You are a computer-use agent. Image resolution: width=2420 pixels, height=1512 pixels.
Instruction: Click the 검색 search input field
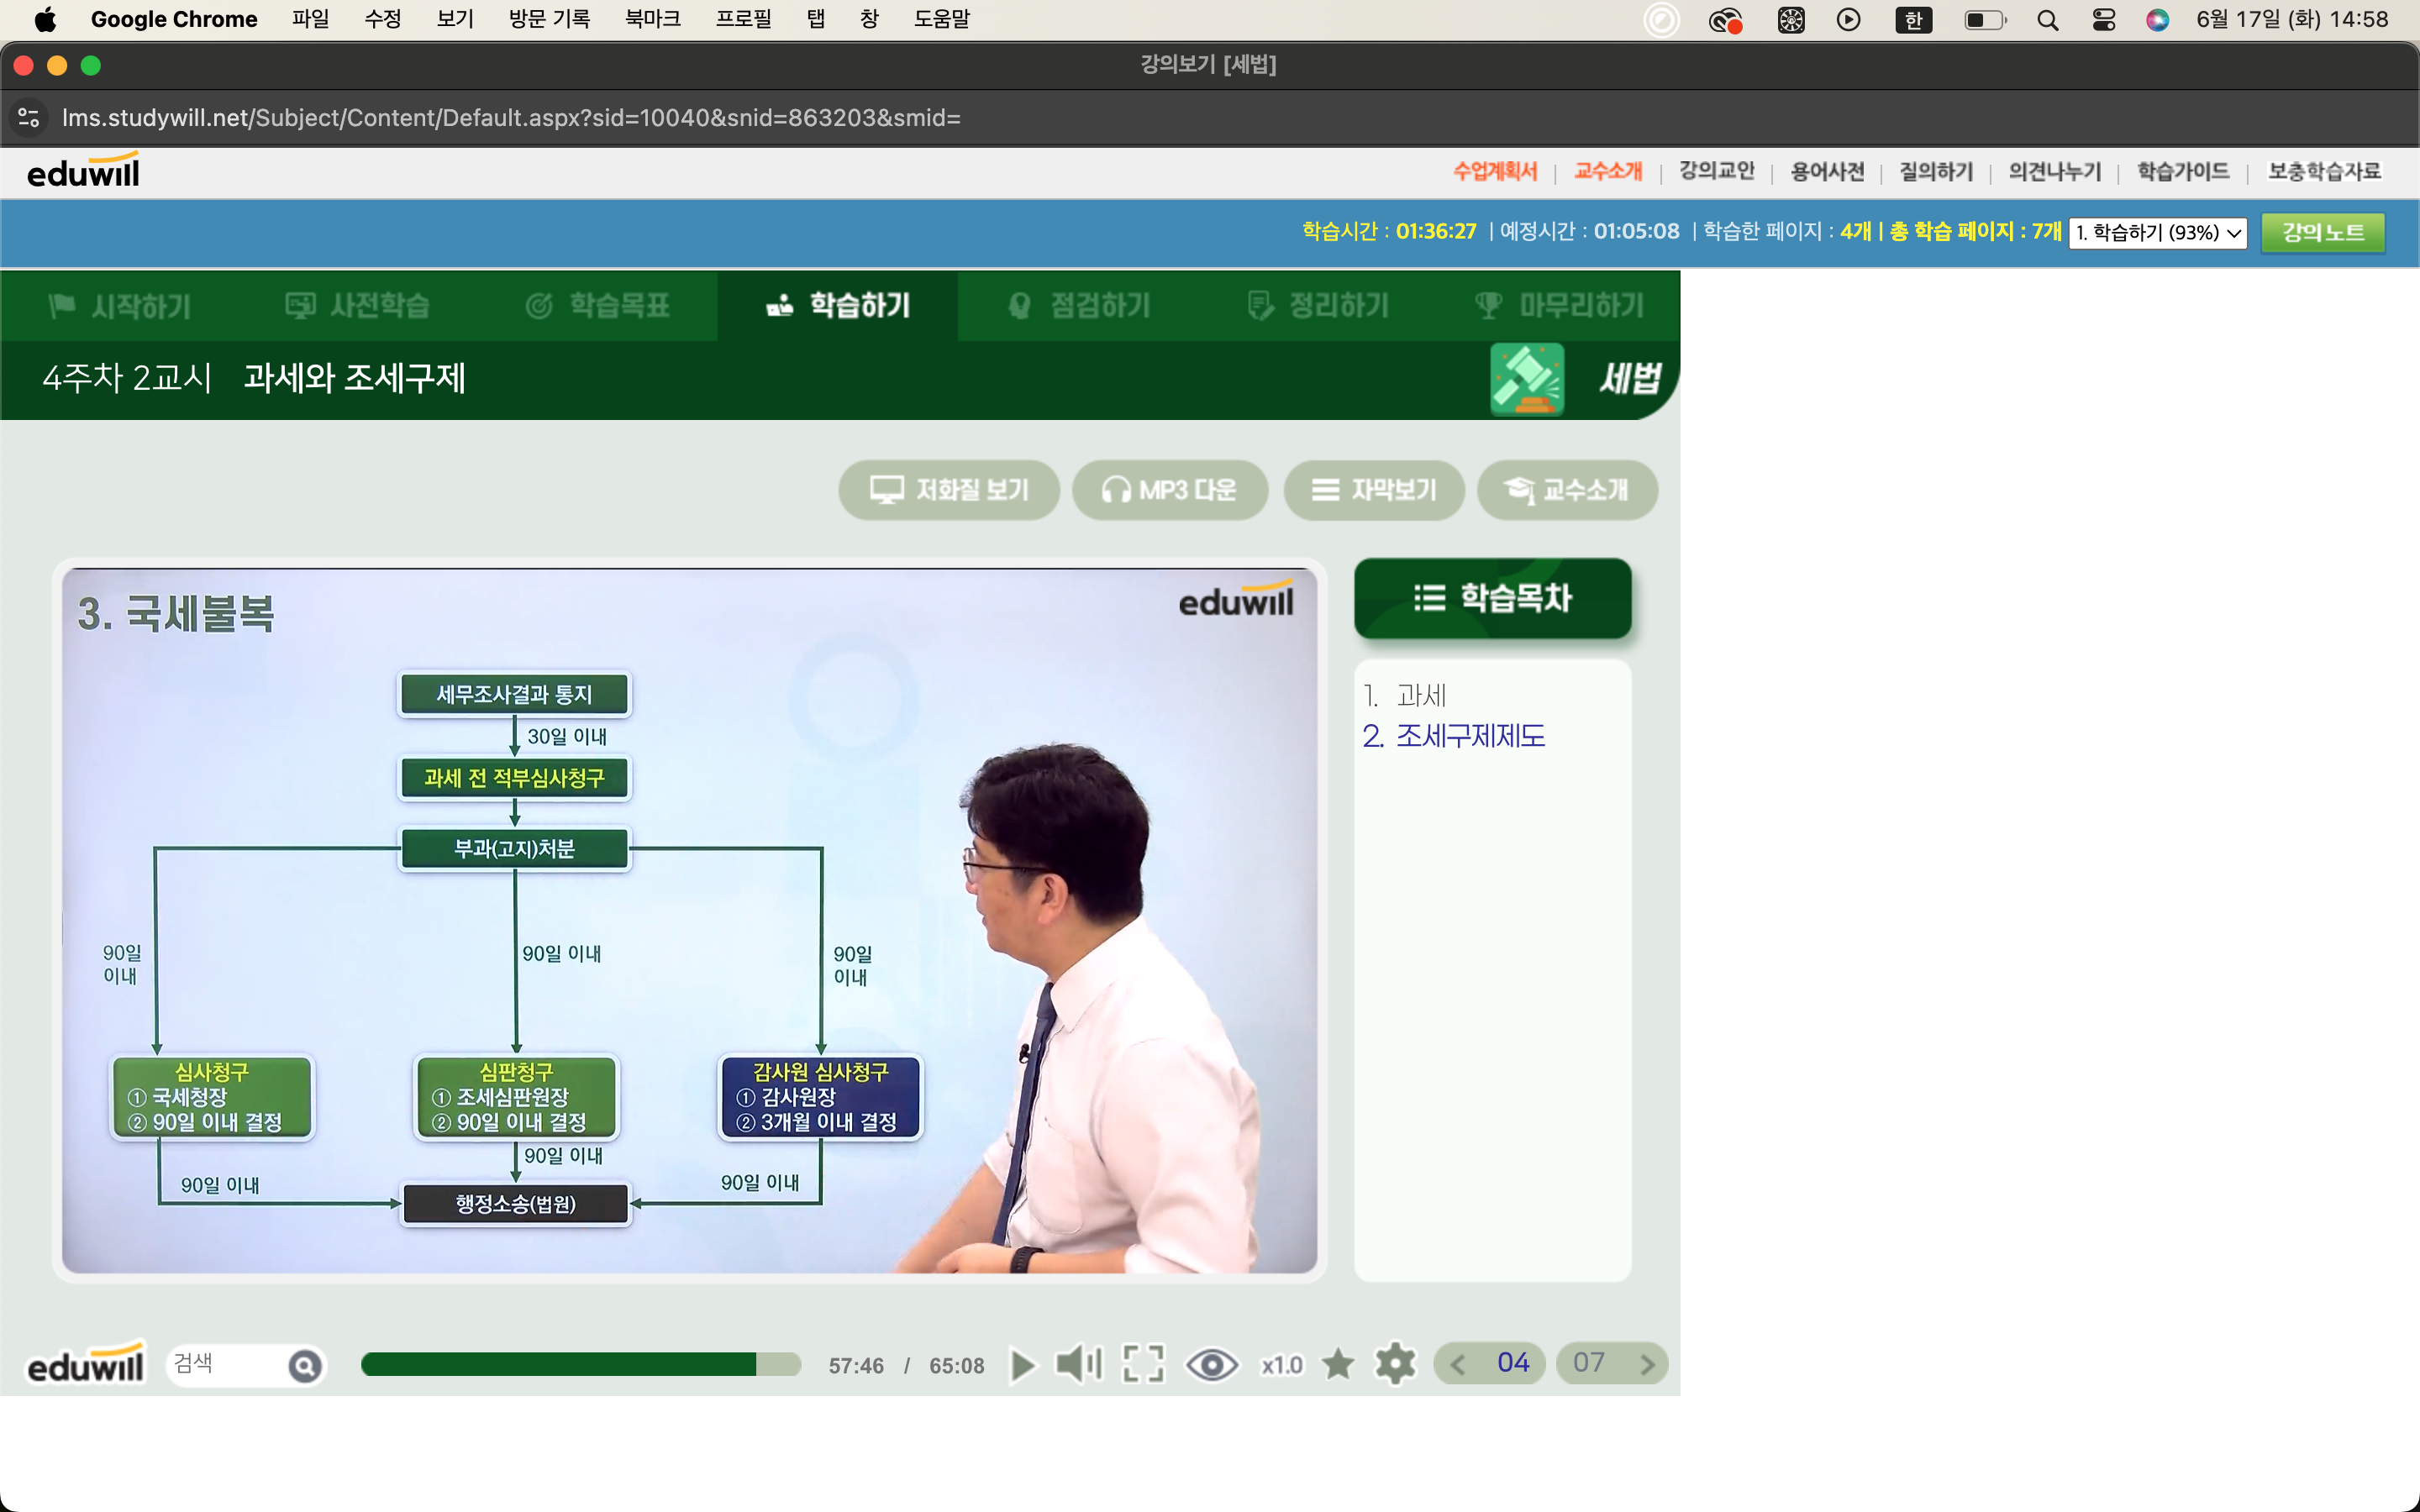point(225,1364)
